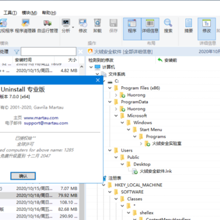Select the 文件系统 icon in tree
The image size is (220, 220).
pyautogui.click(x=104, y=74)
